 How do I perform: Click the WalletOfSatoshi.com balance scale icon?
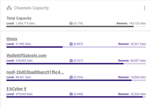click(71, 61)
